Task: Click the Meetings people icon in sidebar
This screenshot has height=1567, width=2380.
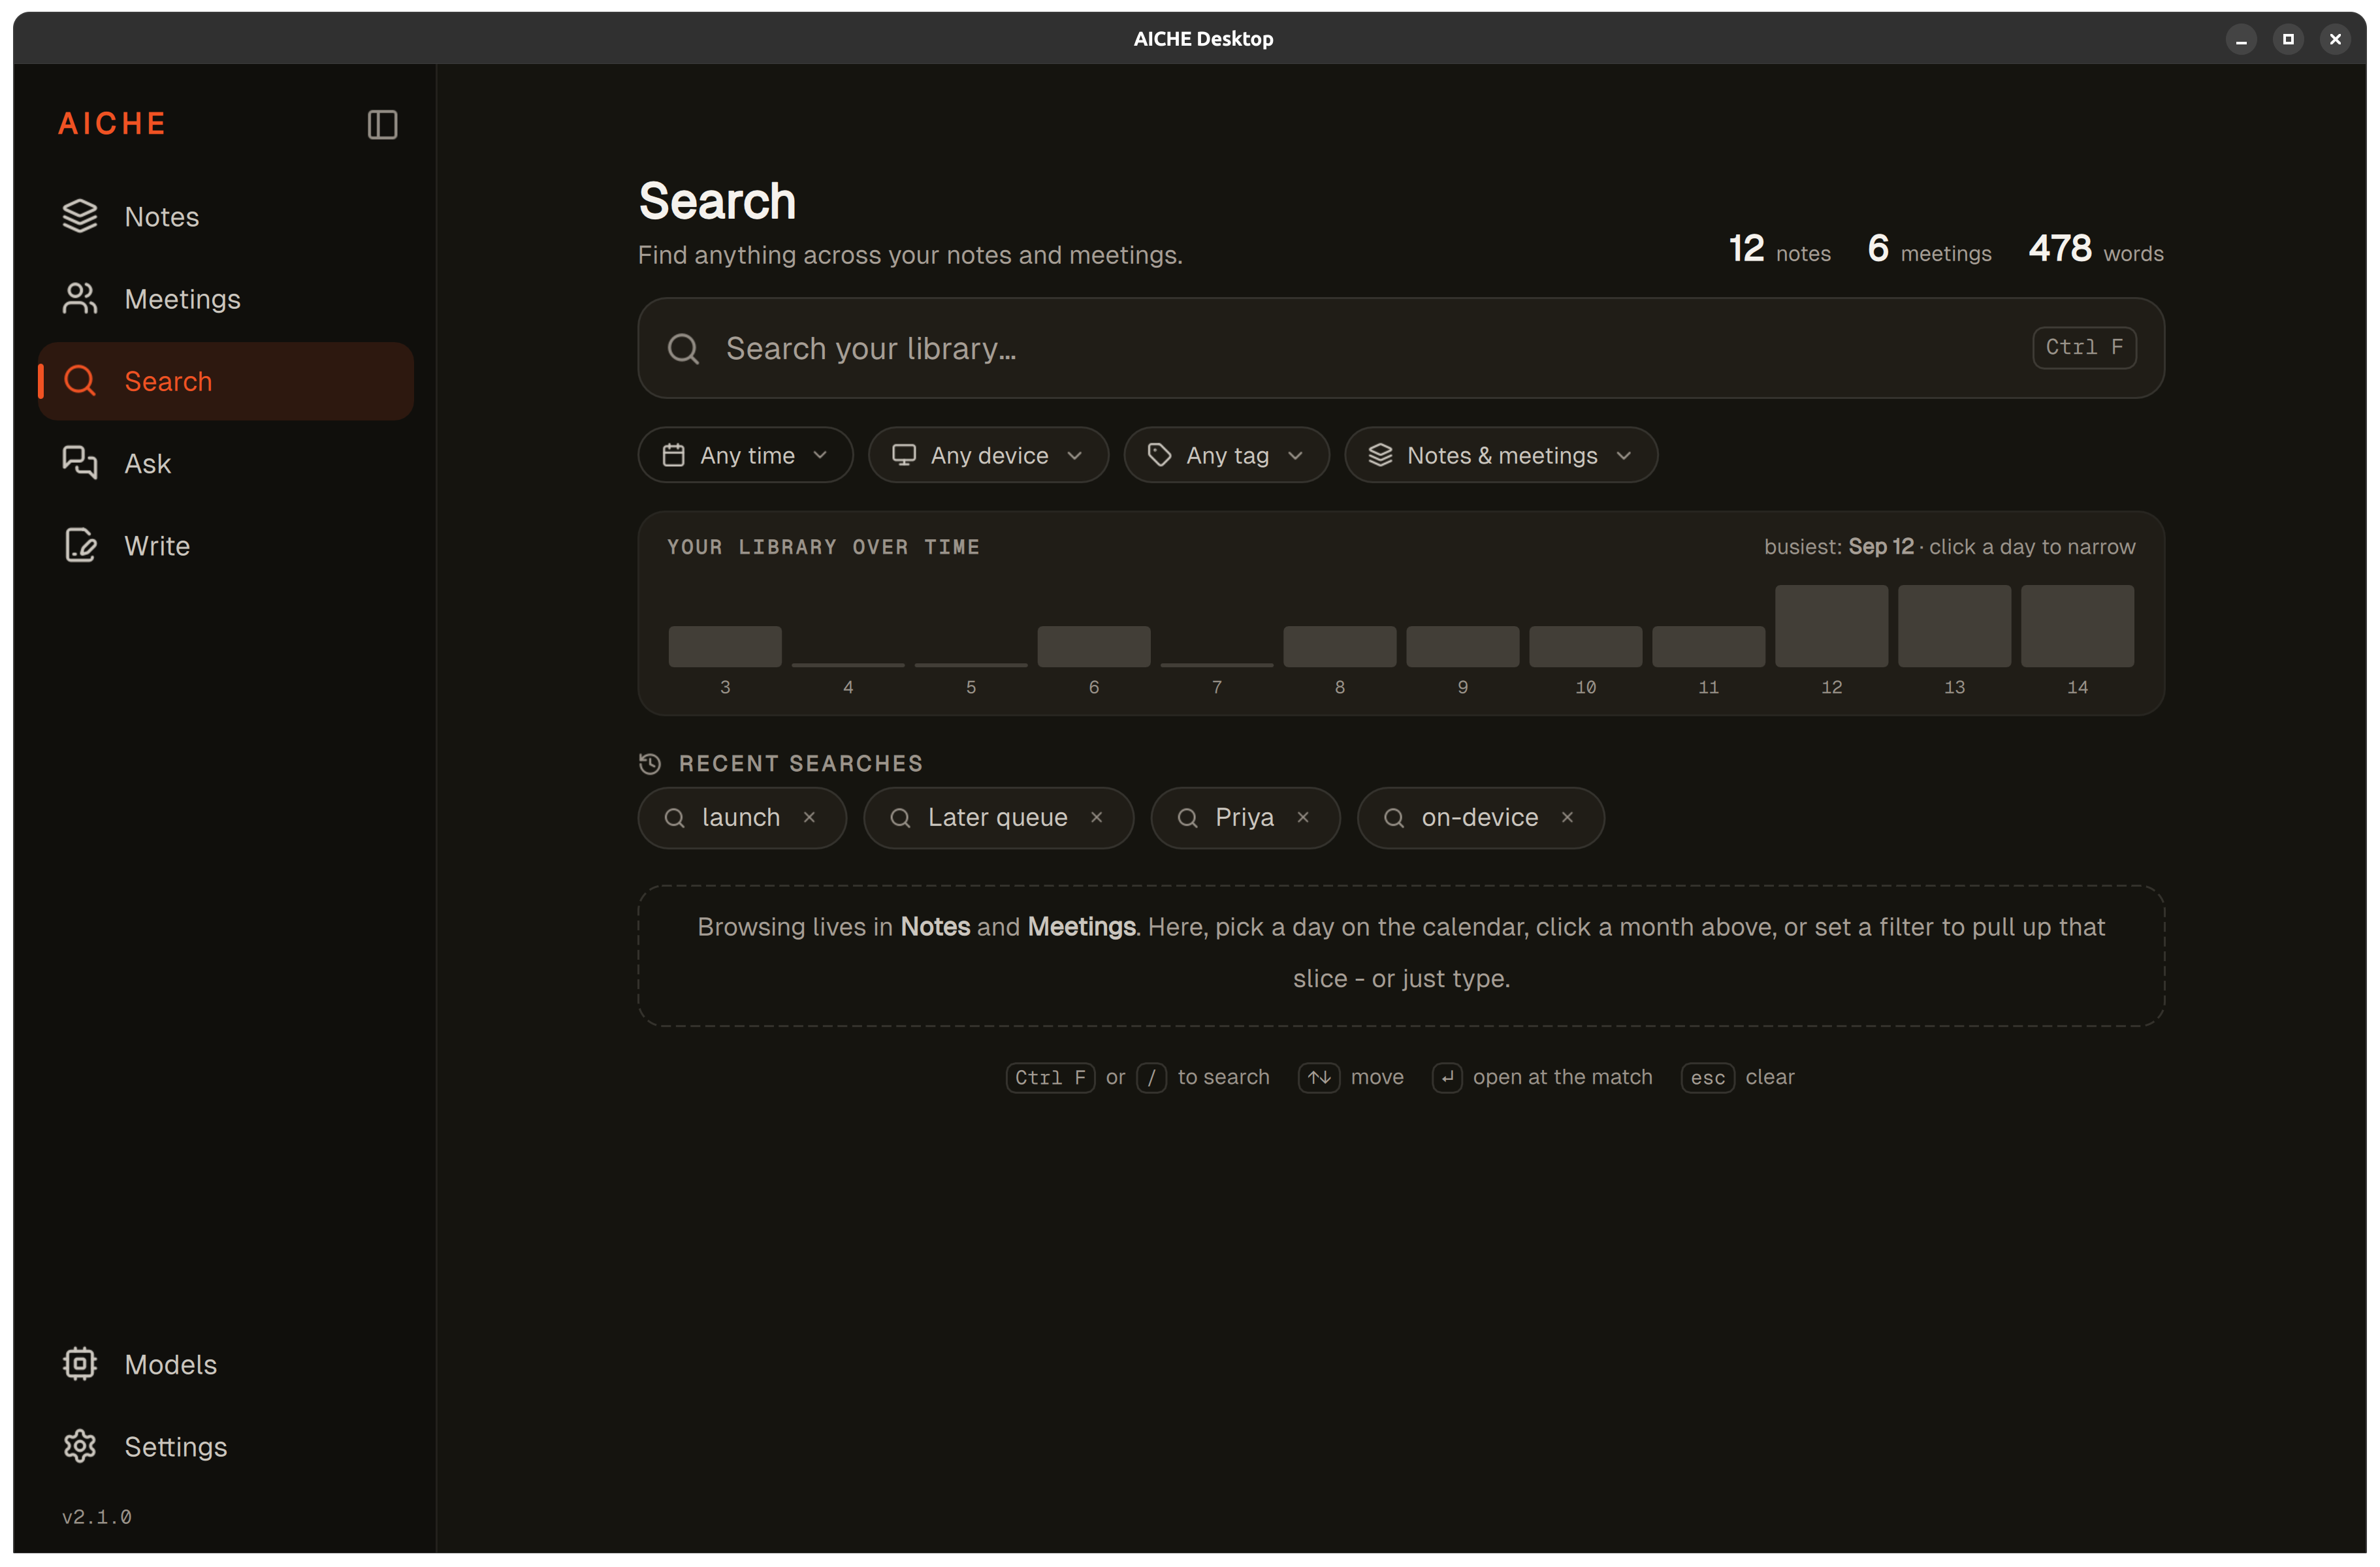Action: 80,299
